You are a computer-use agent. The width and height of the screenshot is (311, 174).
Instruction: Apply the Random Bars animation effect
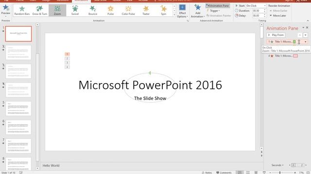coord(22,10)
